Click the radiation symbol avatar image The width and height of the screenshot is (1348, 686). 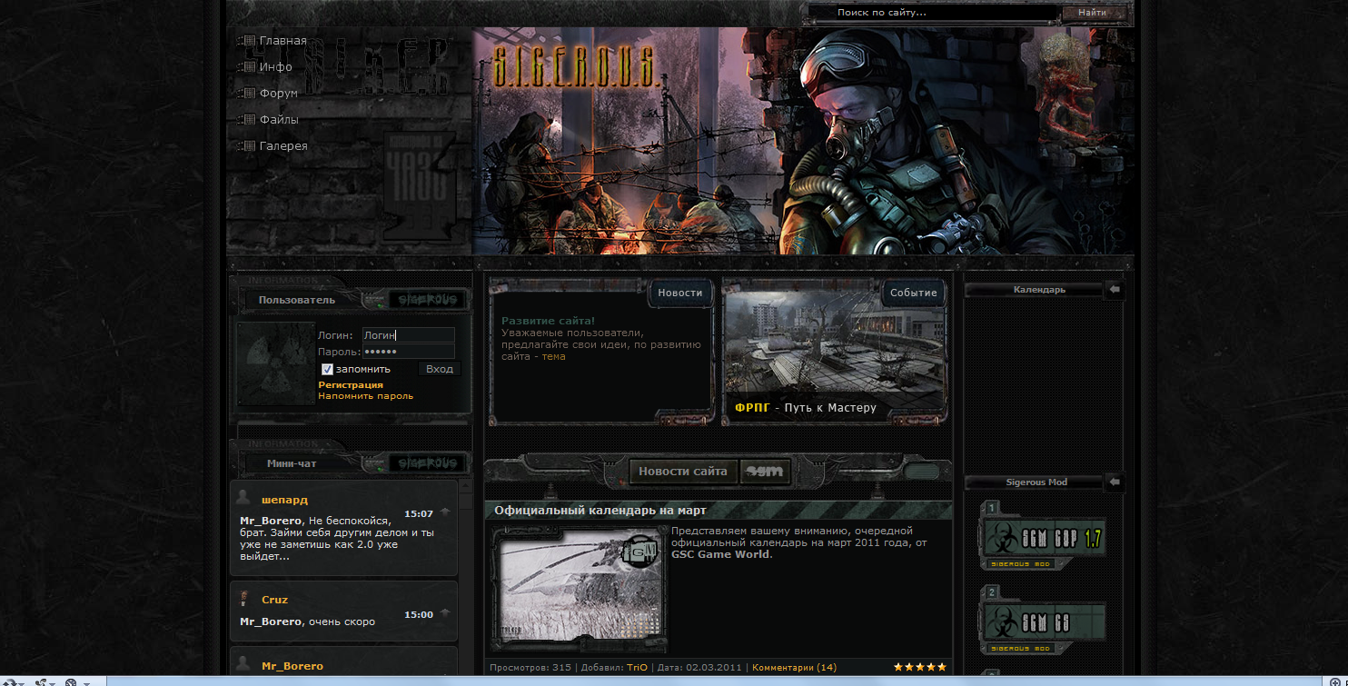(x=276, y=363)
